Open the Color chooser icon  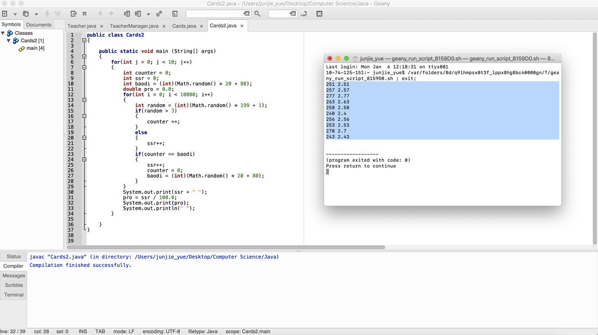(174, 14)
